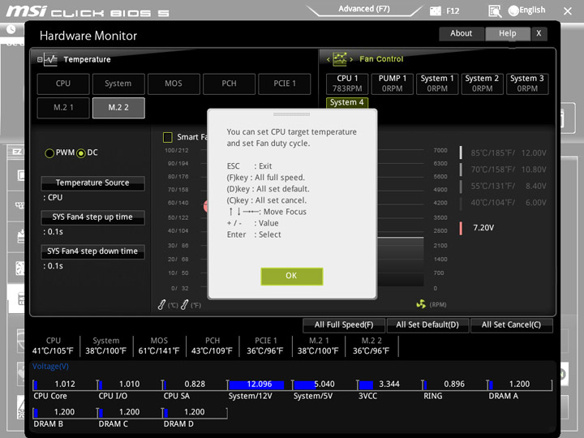
Task: Click All Set Default(D) button
Action: pyautogui.click(x=427, y=324)
